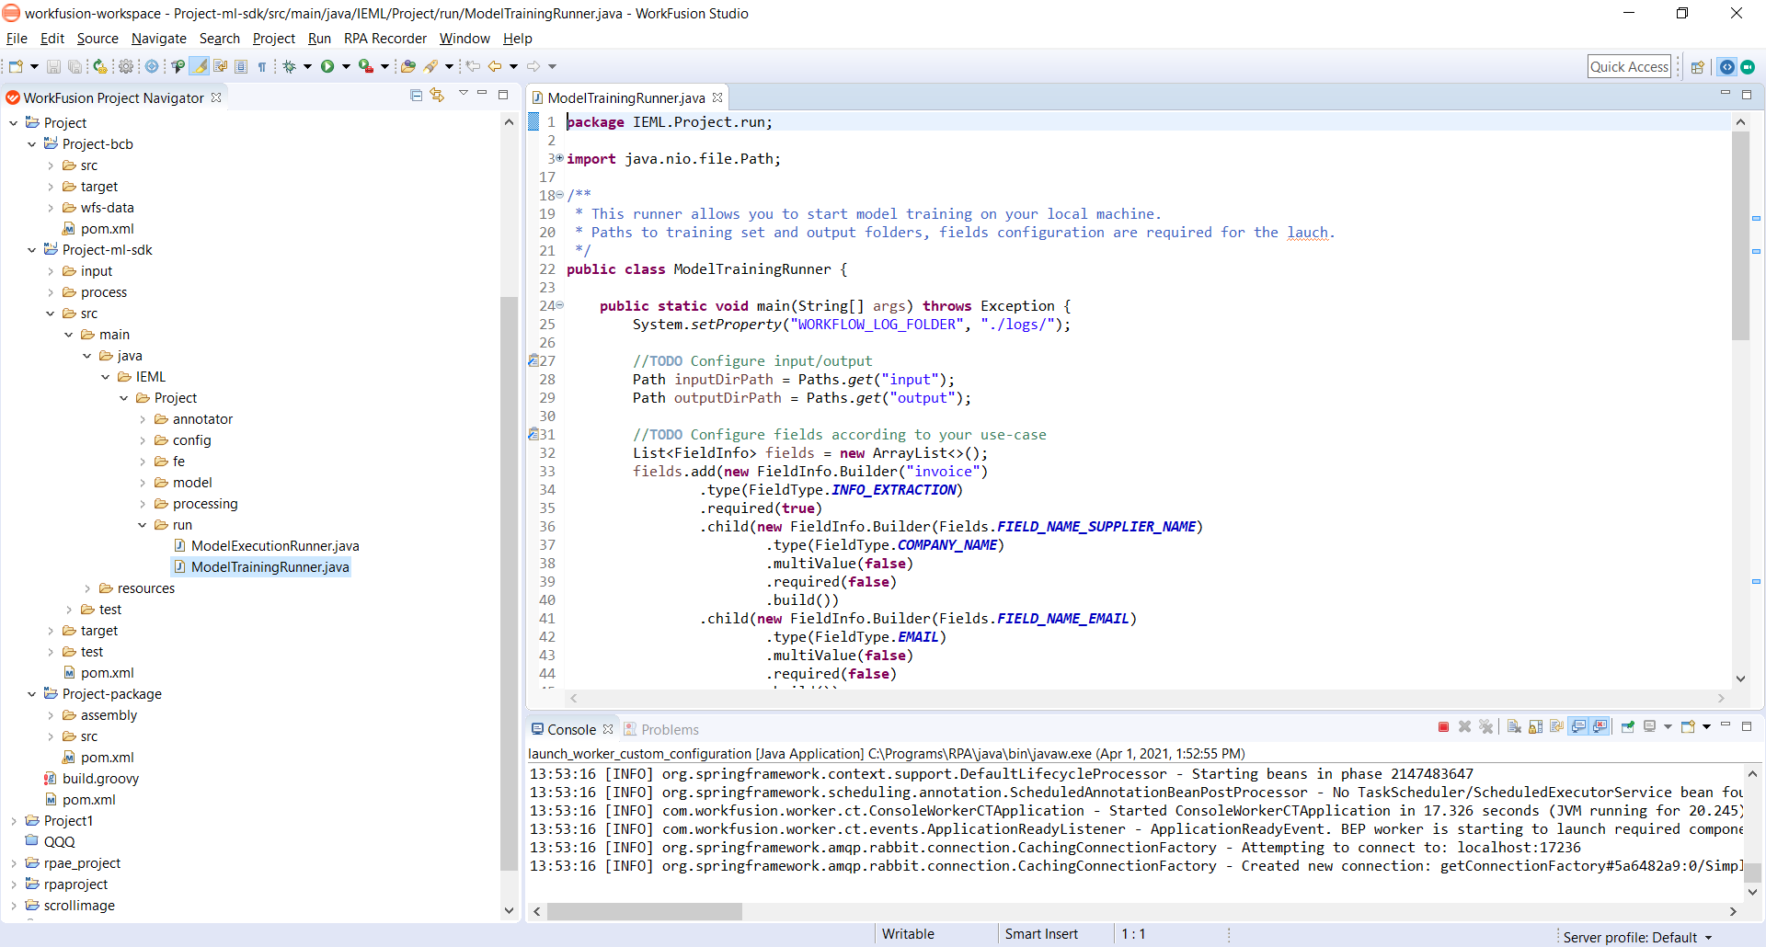The image size is (1766, 947).
Task: Click the Quick Access field
Action: (1629, 66)
